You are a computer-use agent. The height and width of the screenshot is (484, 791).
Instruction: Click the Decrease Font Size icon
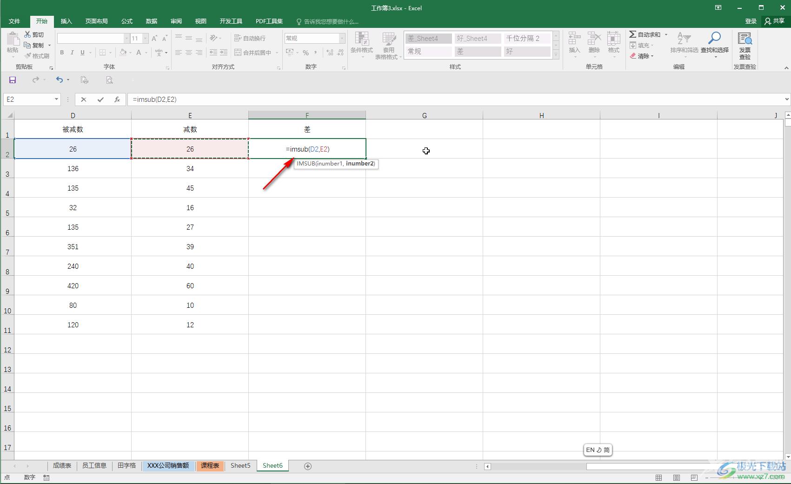click(x=165, y=38)
